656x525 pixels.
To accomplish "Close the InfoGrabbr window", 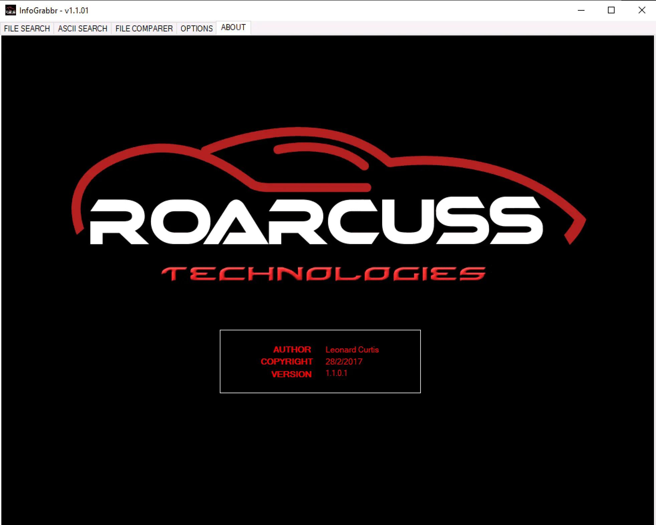I will pyautogui.click(x=642, y=10).
